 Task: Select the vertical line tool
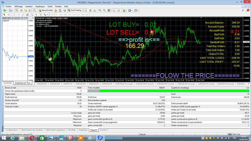pyautogui.click(x=14, y=15)
